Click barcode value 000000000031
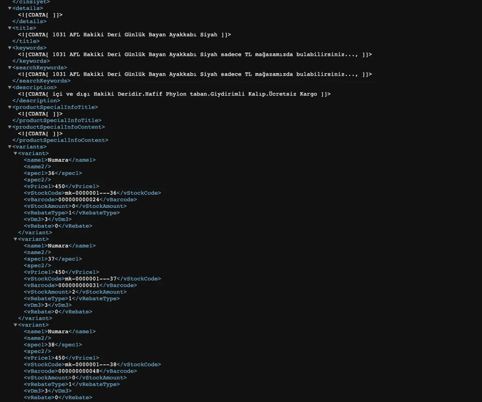The height and width of the screenshot is (402, 482). (x=78, y=285)
